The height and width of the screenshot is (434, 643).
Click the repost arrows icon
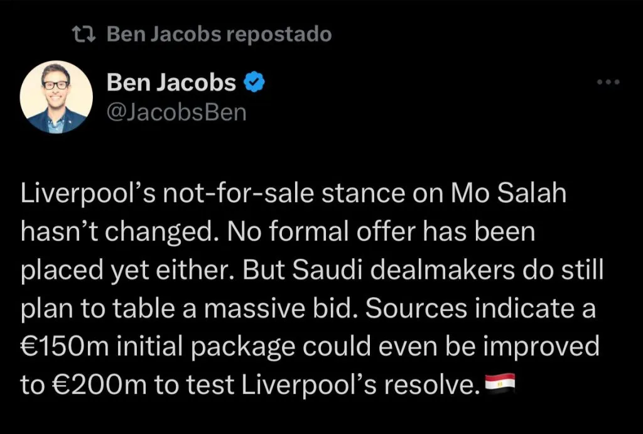click(84, 35)
